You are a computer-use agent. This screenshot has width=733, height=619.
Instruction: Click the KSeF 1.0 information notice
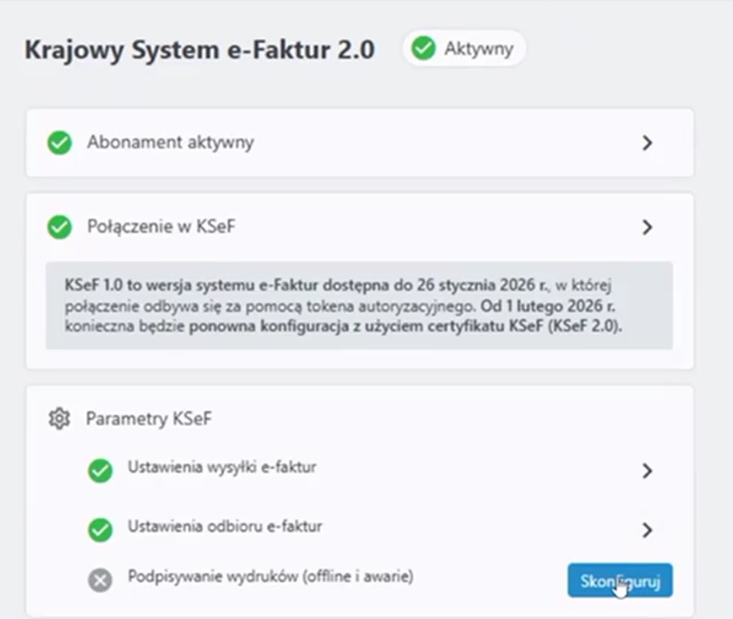[358, 304]
